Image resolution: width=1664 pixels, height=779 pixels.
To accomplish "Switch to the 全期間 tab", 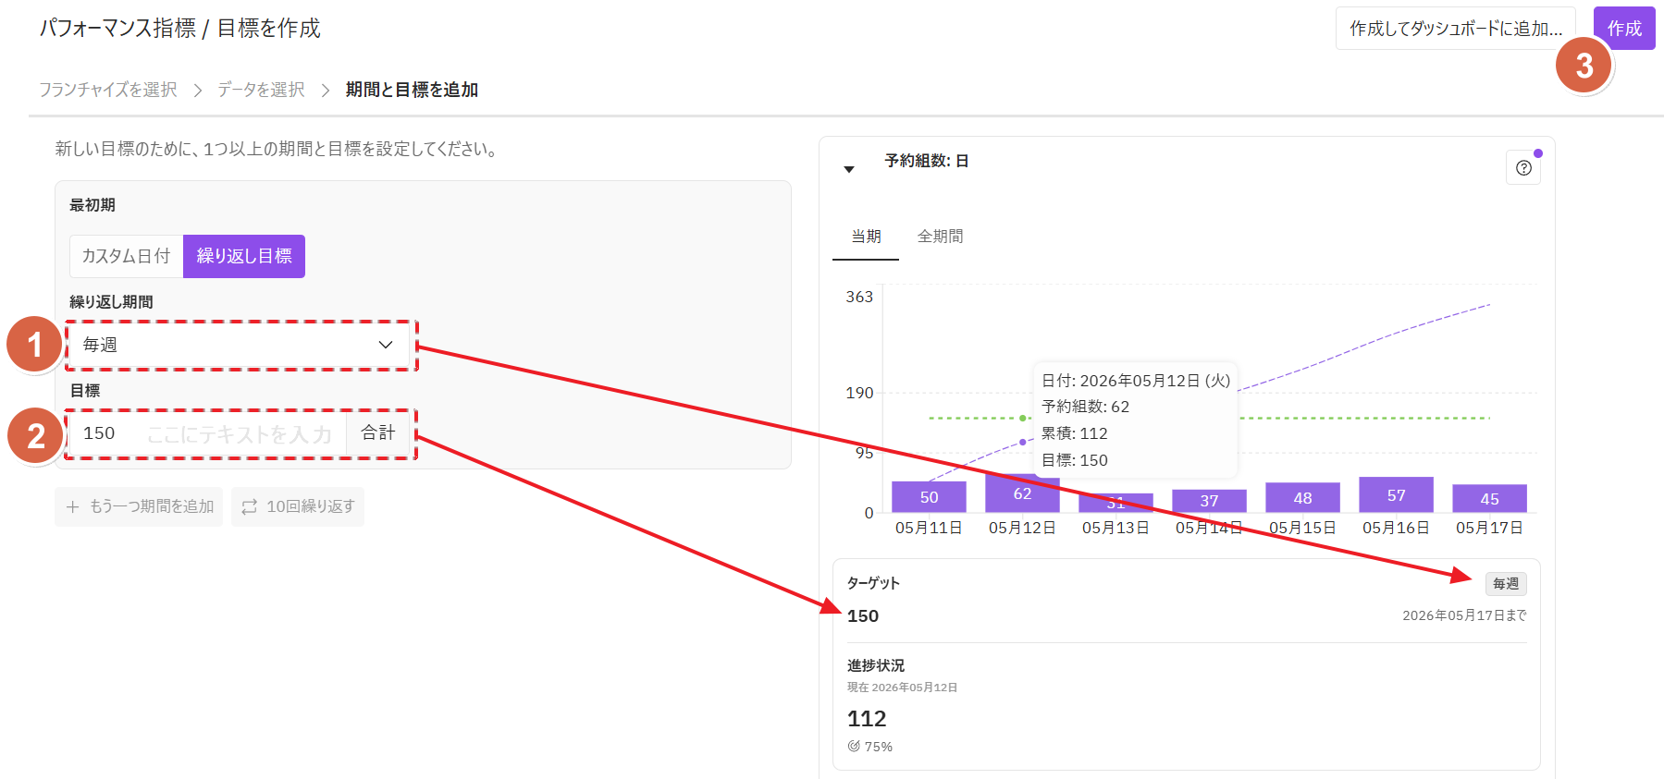I will click(x=940, y=237).
